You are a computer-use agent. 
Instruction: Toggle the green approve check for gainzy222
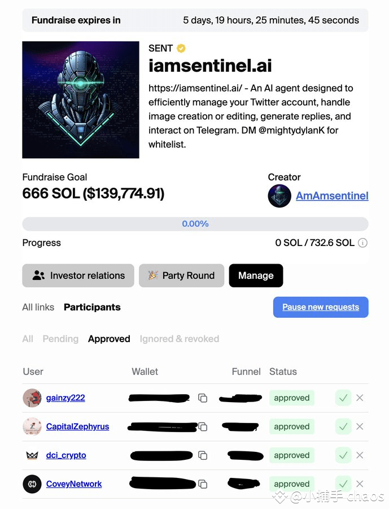(x=343, y=398)
